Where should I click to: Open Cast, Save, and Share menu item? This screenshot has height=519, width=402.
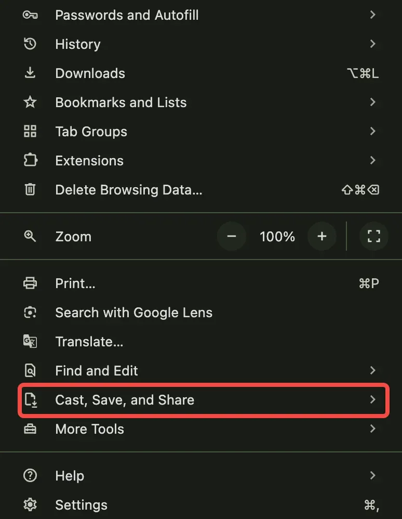tap(204, 400)
